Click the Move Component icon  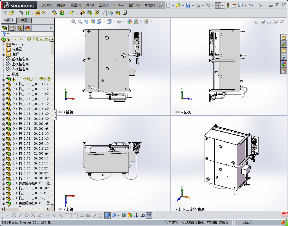pos(44,13)
